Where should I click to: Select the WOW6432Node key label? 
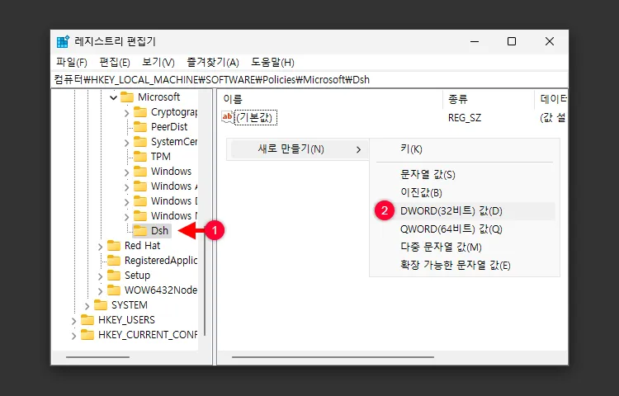tap(161, 290)
